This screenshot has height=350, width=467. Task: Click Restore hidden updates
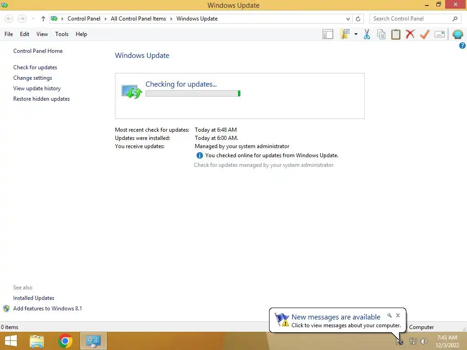coord(42,98)
